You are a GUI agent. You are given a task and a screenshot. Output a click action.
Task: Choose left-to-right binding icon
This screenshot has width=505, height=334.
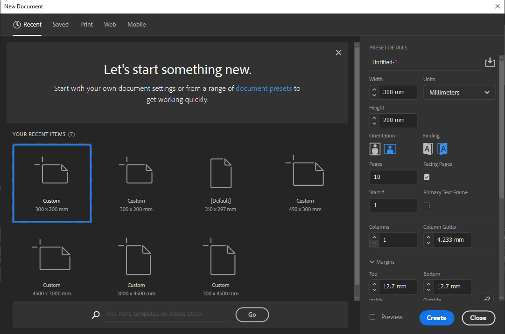(428, 149)
